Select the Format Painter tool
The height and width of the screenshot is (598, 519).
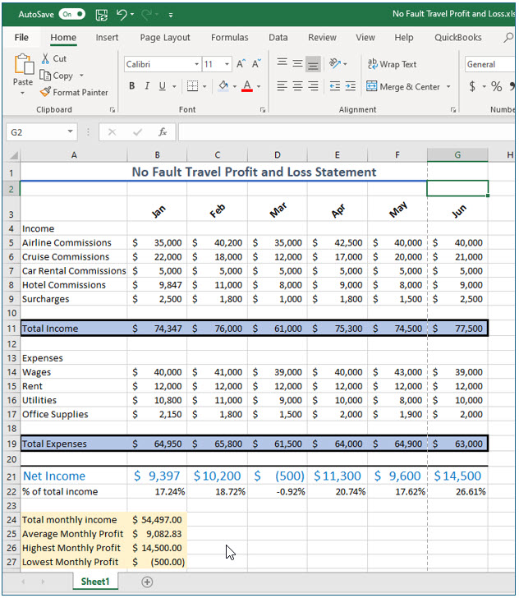pyautogui.click(x=74, y=92)
